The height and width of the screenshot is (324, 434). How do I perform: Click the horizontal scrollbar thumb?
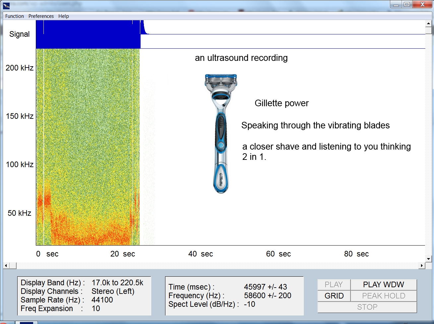point(13,265)
